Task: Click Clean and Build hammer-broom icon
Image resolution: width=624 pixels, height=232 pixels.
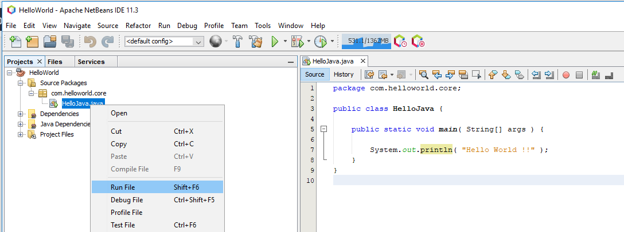Action: [255, 41]
